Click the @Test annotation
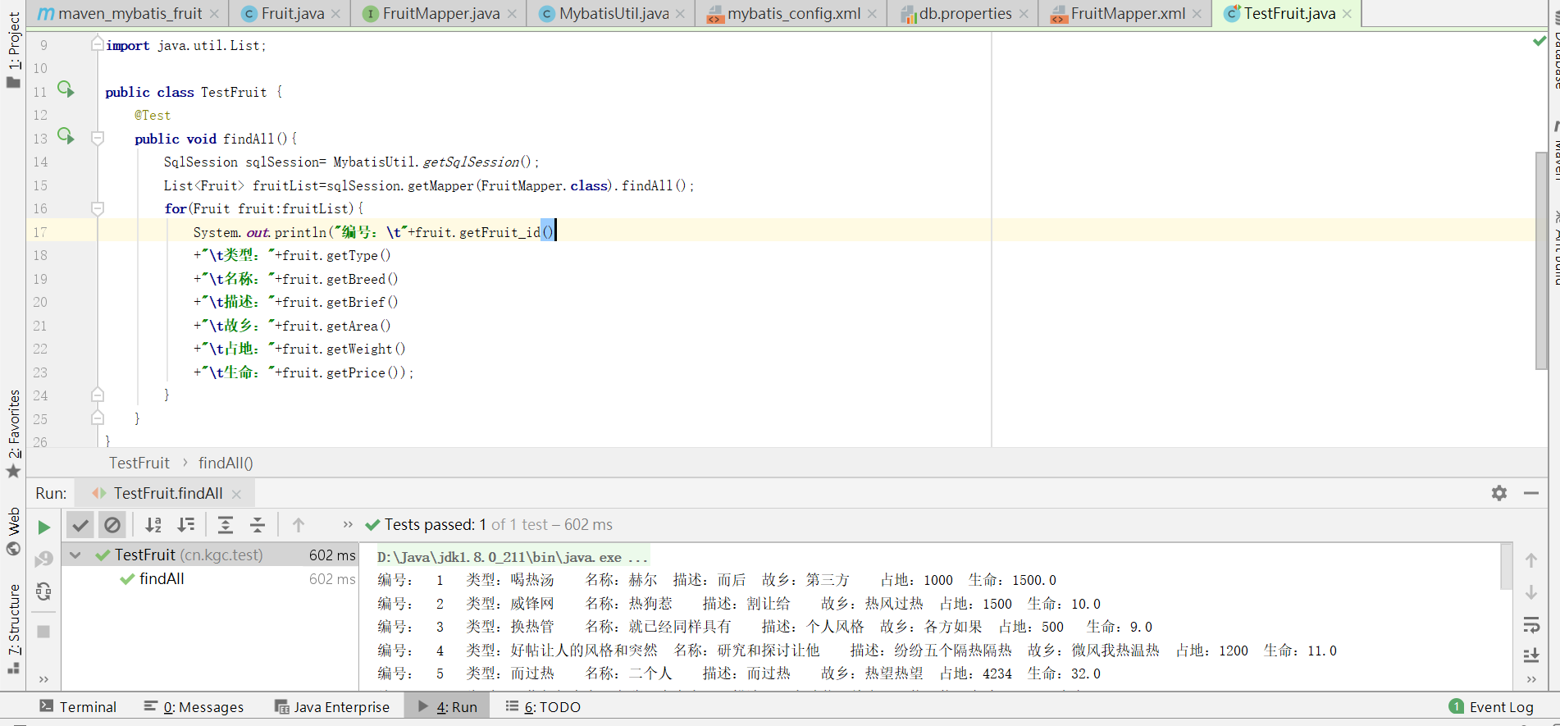1560x726 pixels. click(x=153, y=115)
